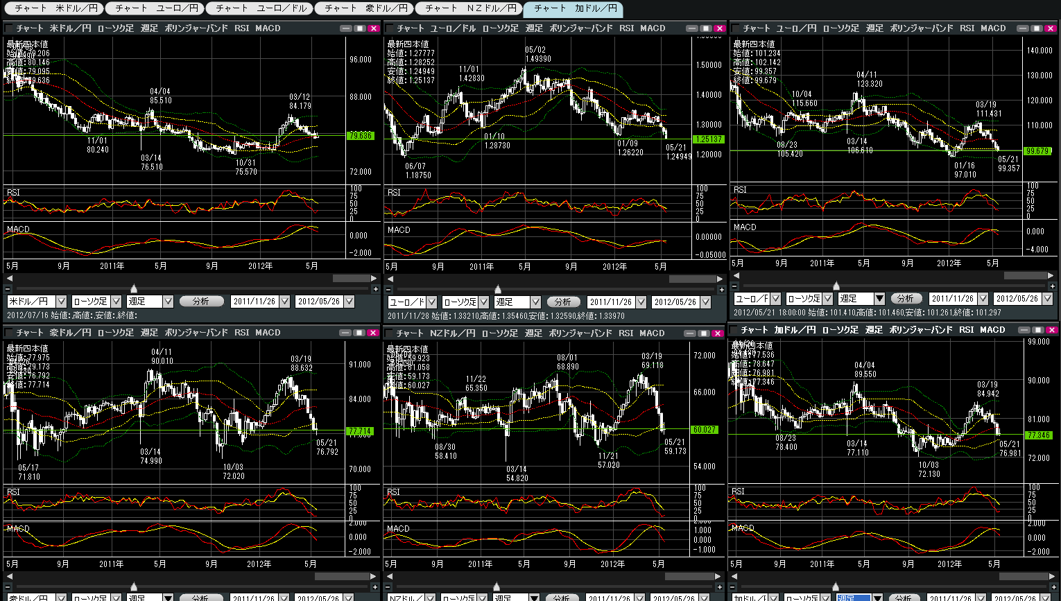Click zoom-in plus icon under USD/JPY chart
The height and width of the screenshot is (601, 1061).
point(375,288)
